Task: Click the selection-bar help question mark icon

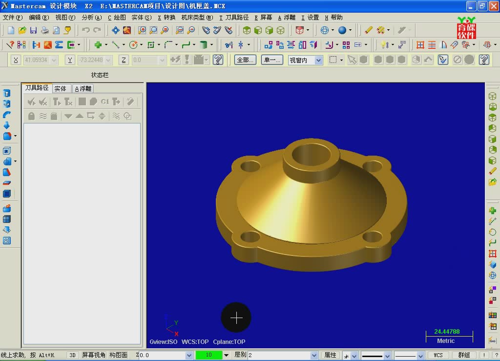Action: pos(484,60)
